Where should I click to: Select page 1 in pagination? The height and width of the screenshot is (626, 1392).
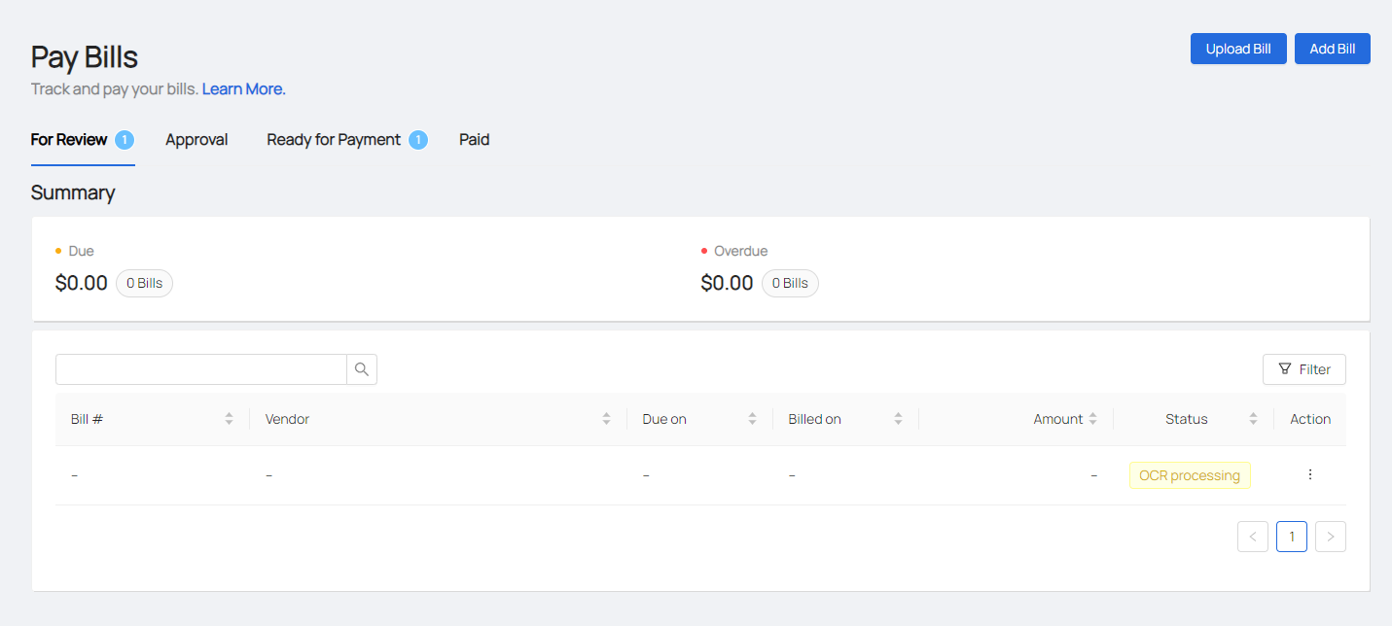coord(1291,537)
